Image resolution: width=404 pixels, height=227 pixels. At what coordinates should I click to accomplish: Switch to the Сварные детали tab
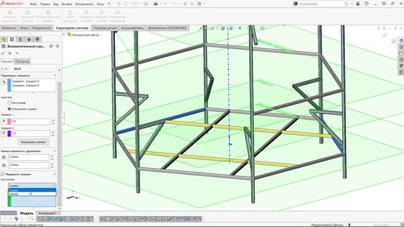(x=105, y=28)
